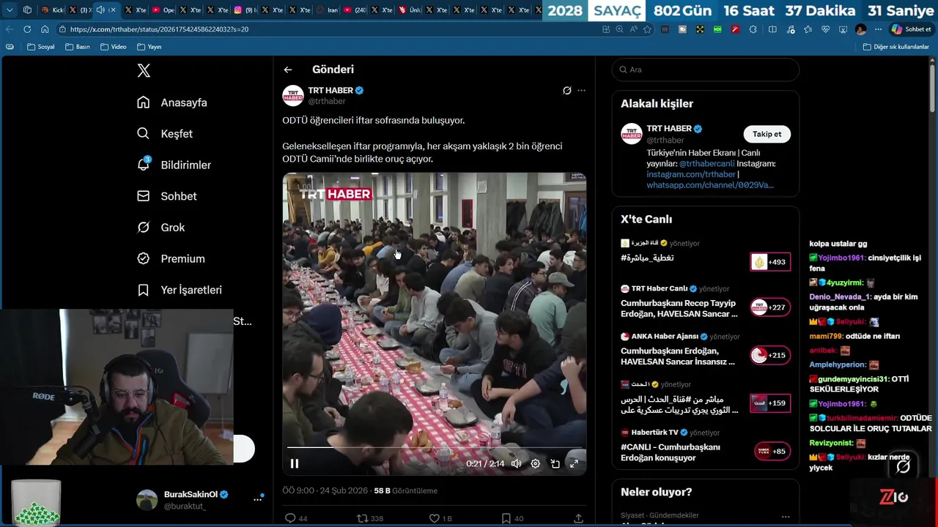Open more options in Neler oluyor section

pyautogui.click(x=786, y=516)
